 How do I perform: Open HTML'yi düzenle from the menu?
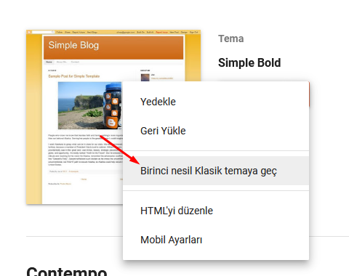point(216,211)
